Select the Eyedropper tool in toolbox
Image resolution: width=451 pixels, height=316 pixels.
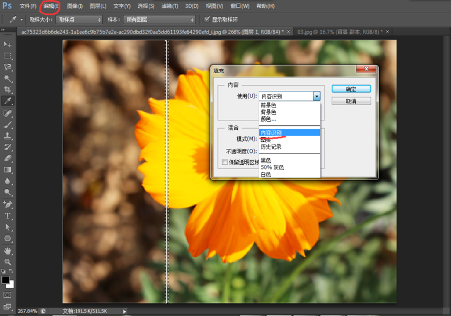point(8,101)
